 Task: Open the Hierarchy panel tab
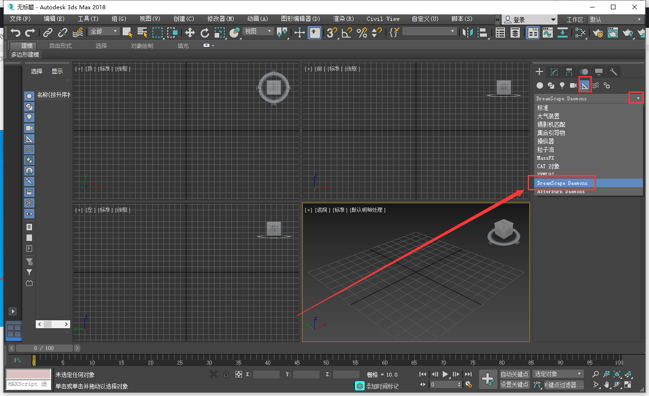tap(569, 71)
